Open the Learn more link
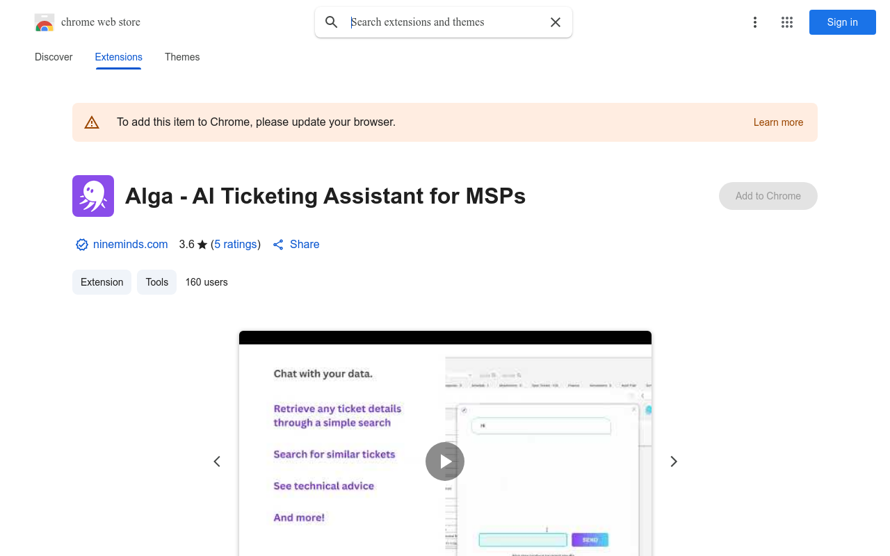The height and width of the screenshot is (556, 890). (x=778, y=122)
